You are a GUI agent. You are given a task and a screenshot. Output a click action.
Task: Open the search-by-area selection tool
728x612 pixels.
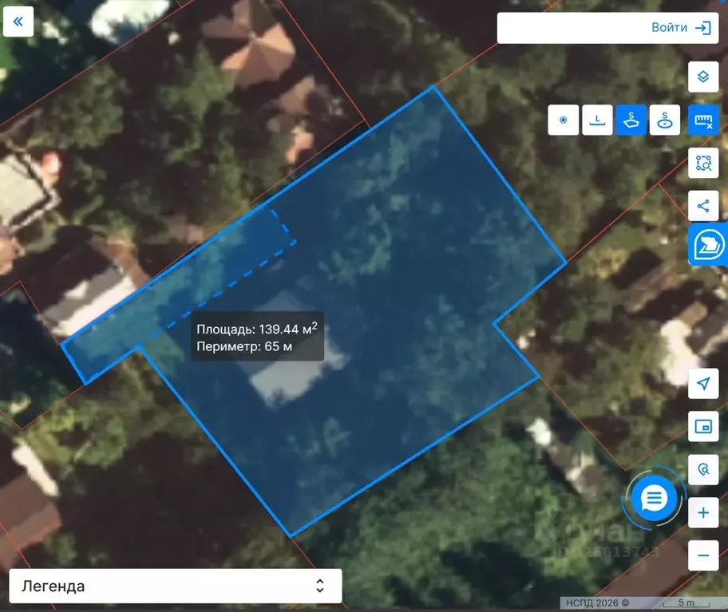tap(703, 163)
